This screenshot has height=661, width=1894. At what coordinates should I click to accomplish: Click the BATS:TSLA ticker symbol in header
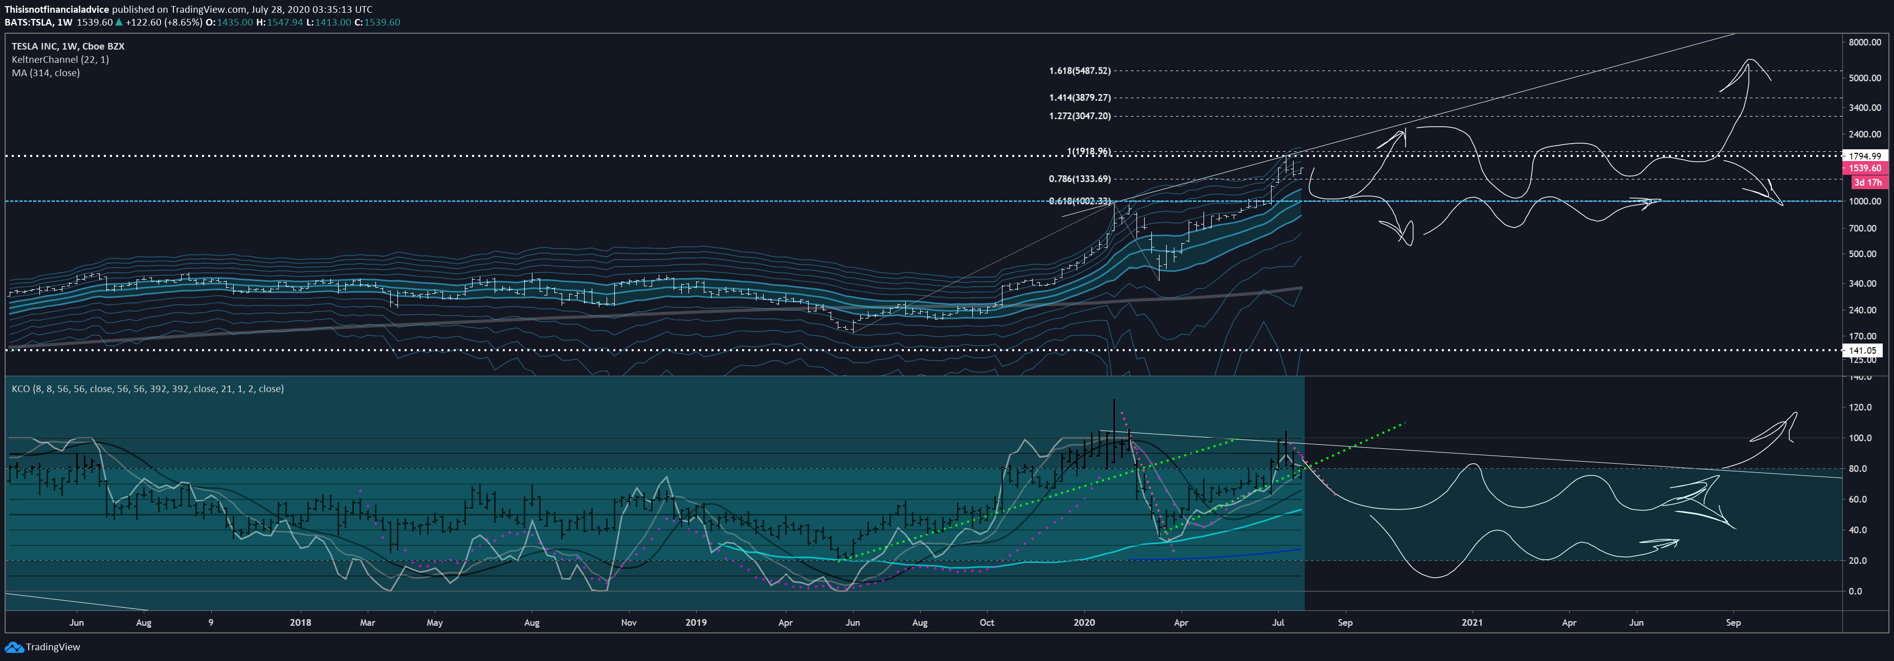(x=29, y=23)
